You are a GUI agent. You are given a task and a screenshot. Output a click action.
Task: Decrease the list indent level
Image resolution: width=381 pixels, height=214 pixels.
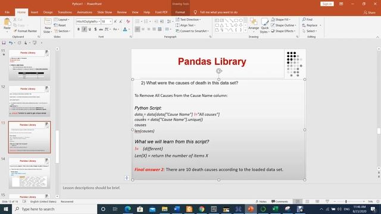[x=156, y=21]
